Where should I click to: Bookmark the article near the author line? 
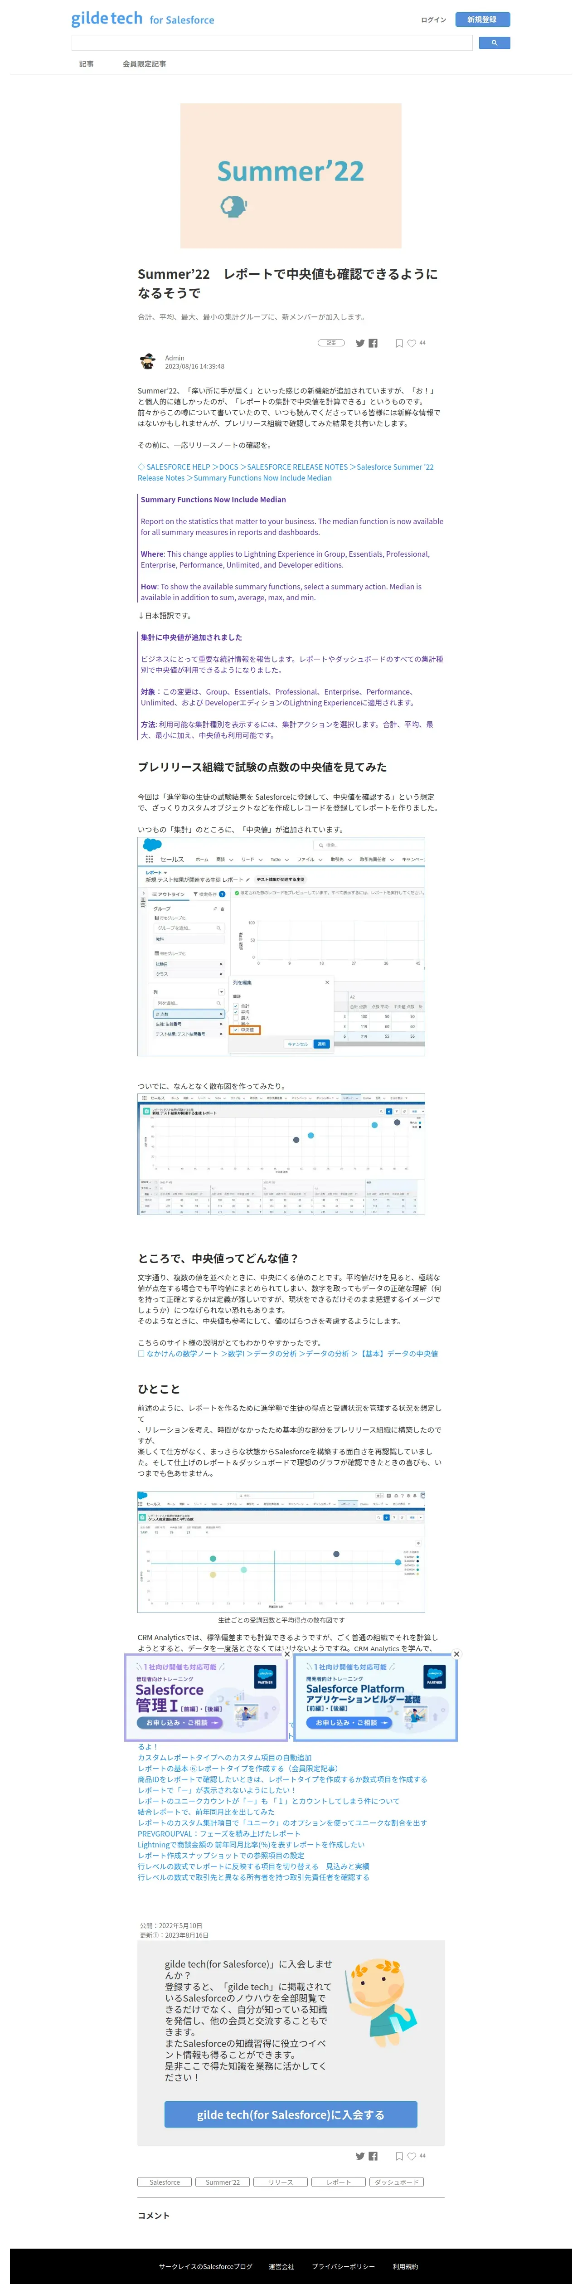point(398,343)
